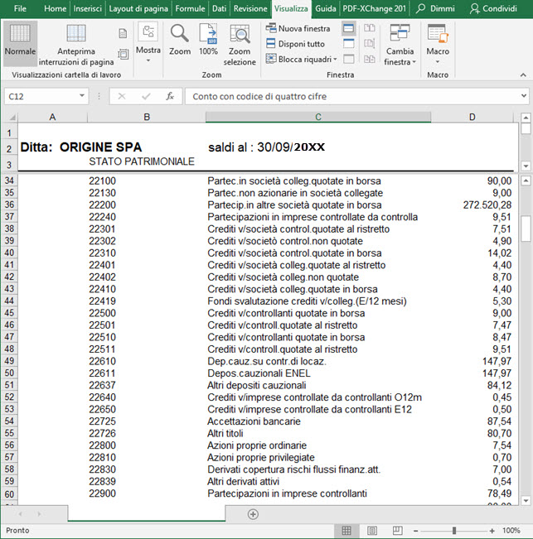Open the PDF-XChange tab
The height and width of the screenshot is (539, 533).
(375, 8)
